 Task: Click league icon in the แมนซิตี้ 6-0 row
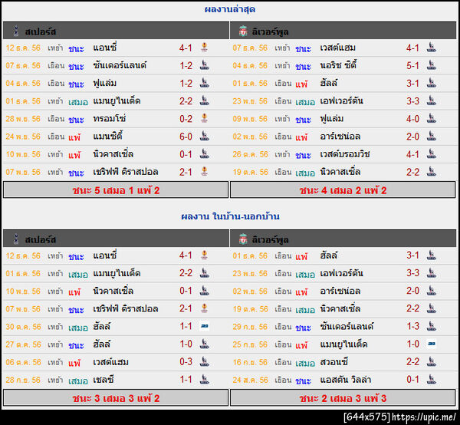(x=204, y=137)
